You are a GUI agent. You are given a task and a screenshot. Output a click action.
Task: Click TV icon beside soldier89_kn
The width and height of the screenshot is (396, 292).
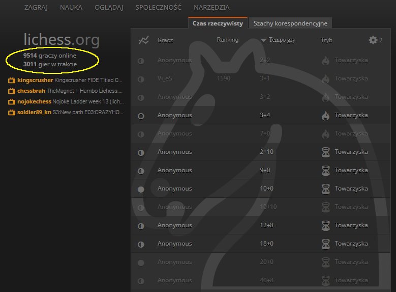11,112
